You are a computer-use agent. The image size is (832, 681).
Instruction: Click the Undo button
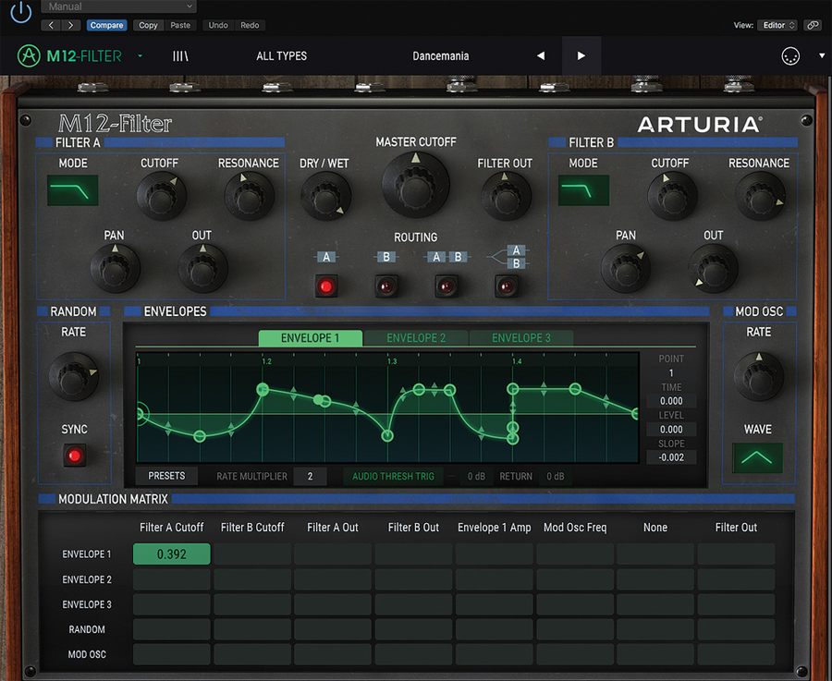click(218, 25)
